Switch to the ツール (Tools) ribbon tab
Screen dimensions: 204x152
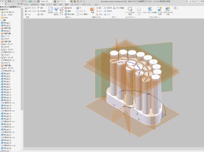coord(49,5)
